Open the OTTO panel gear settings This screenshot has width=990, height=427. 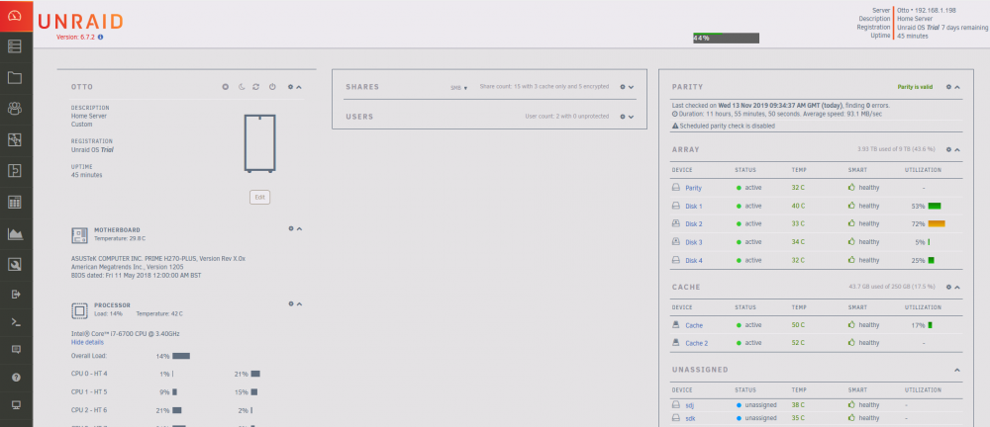[290, 86]
